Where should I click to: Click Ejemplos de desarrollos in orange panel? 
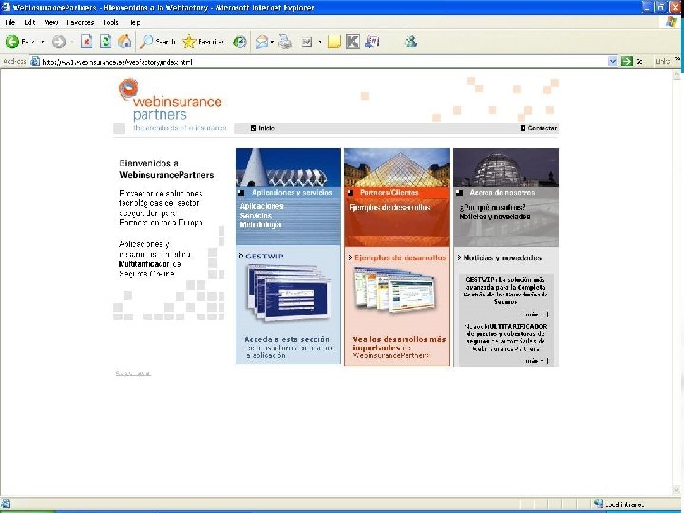point(389,208)
